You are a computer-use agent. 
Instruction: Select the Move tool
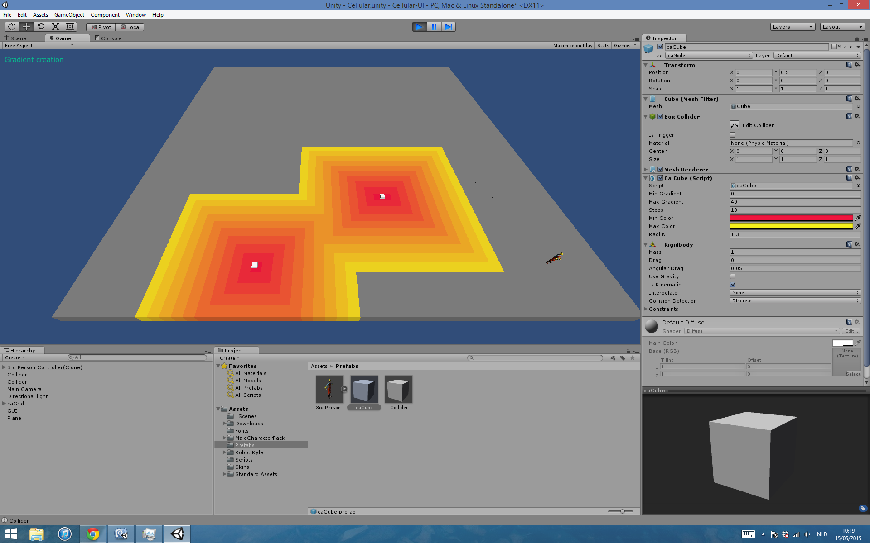coord(26,27)
